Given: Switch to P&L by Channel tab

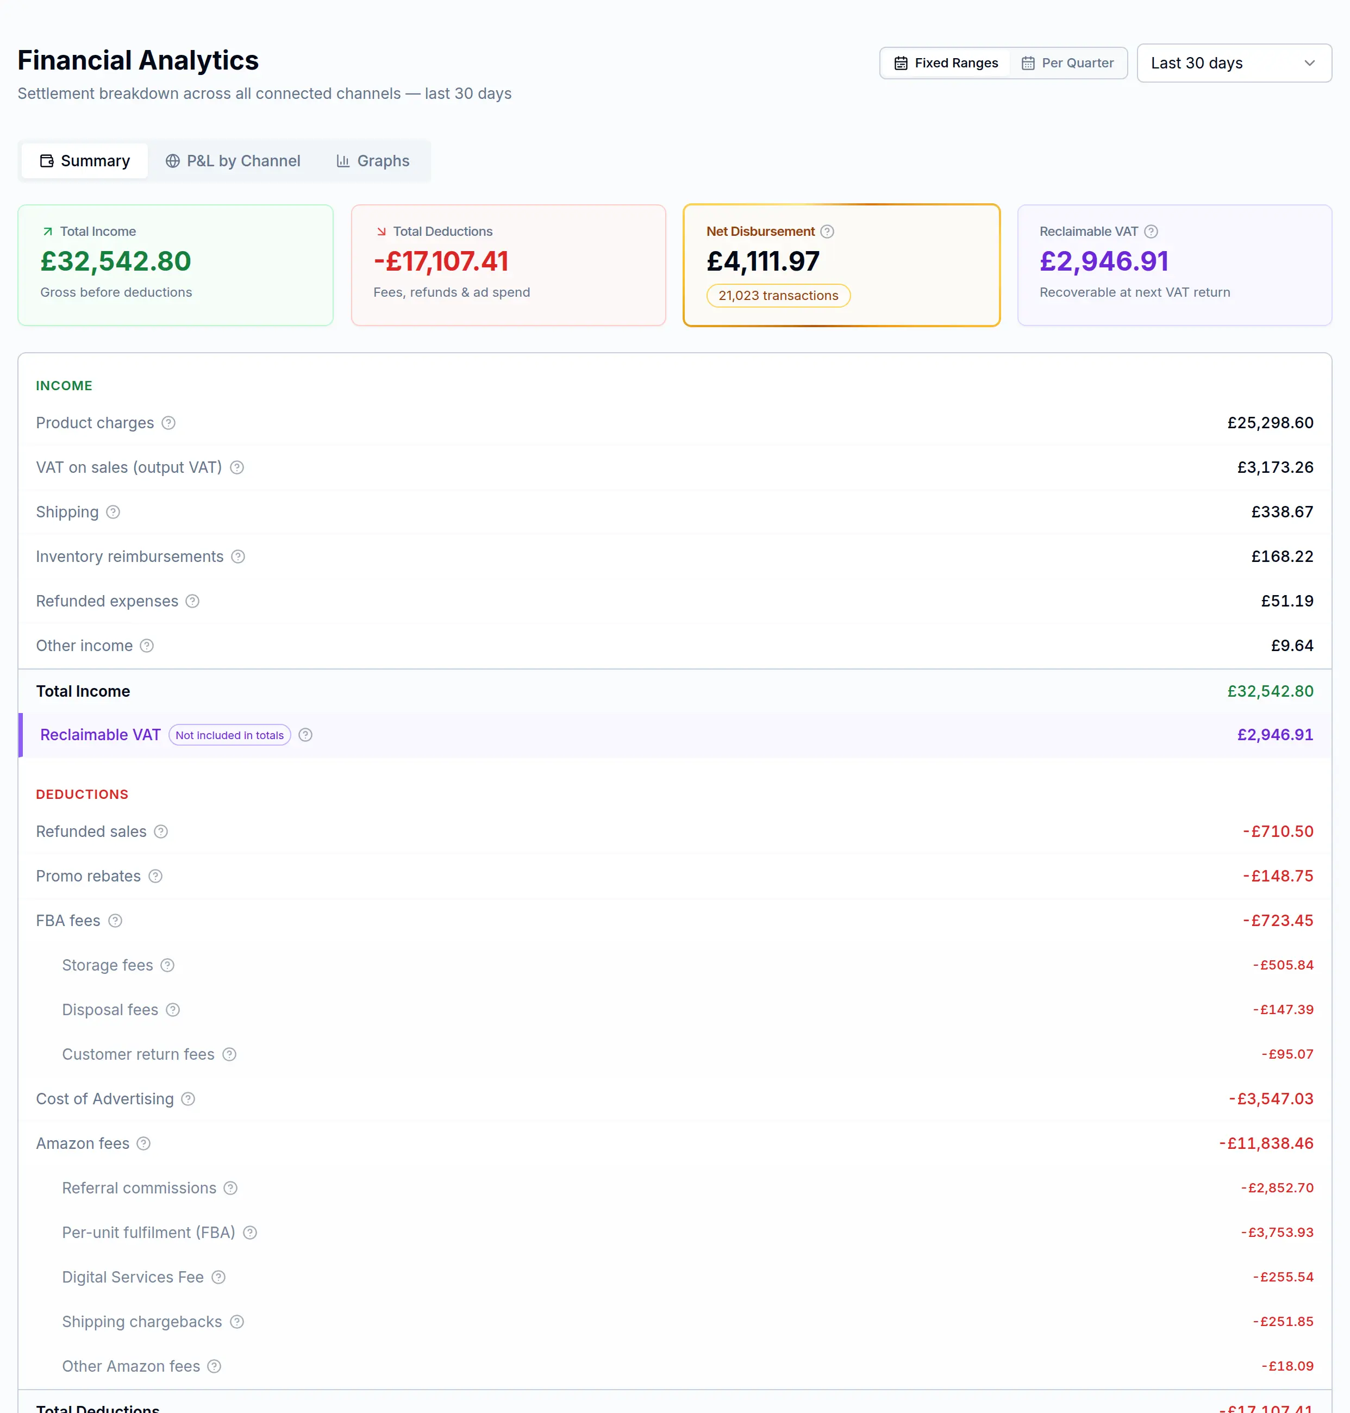Looking at the screenshot, I should pyautogui.click(x=233, y=161).
